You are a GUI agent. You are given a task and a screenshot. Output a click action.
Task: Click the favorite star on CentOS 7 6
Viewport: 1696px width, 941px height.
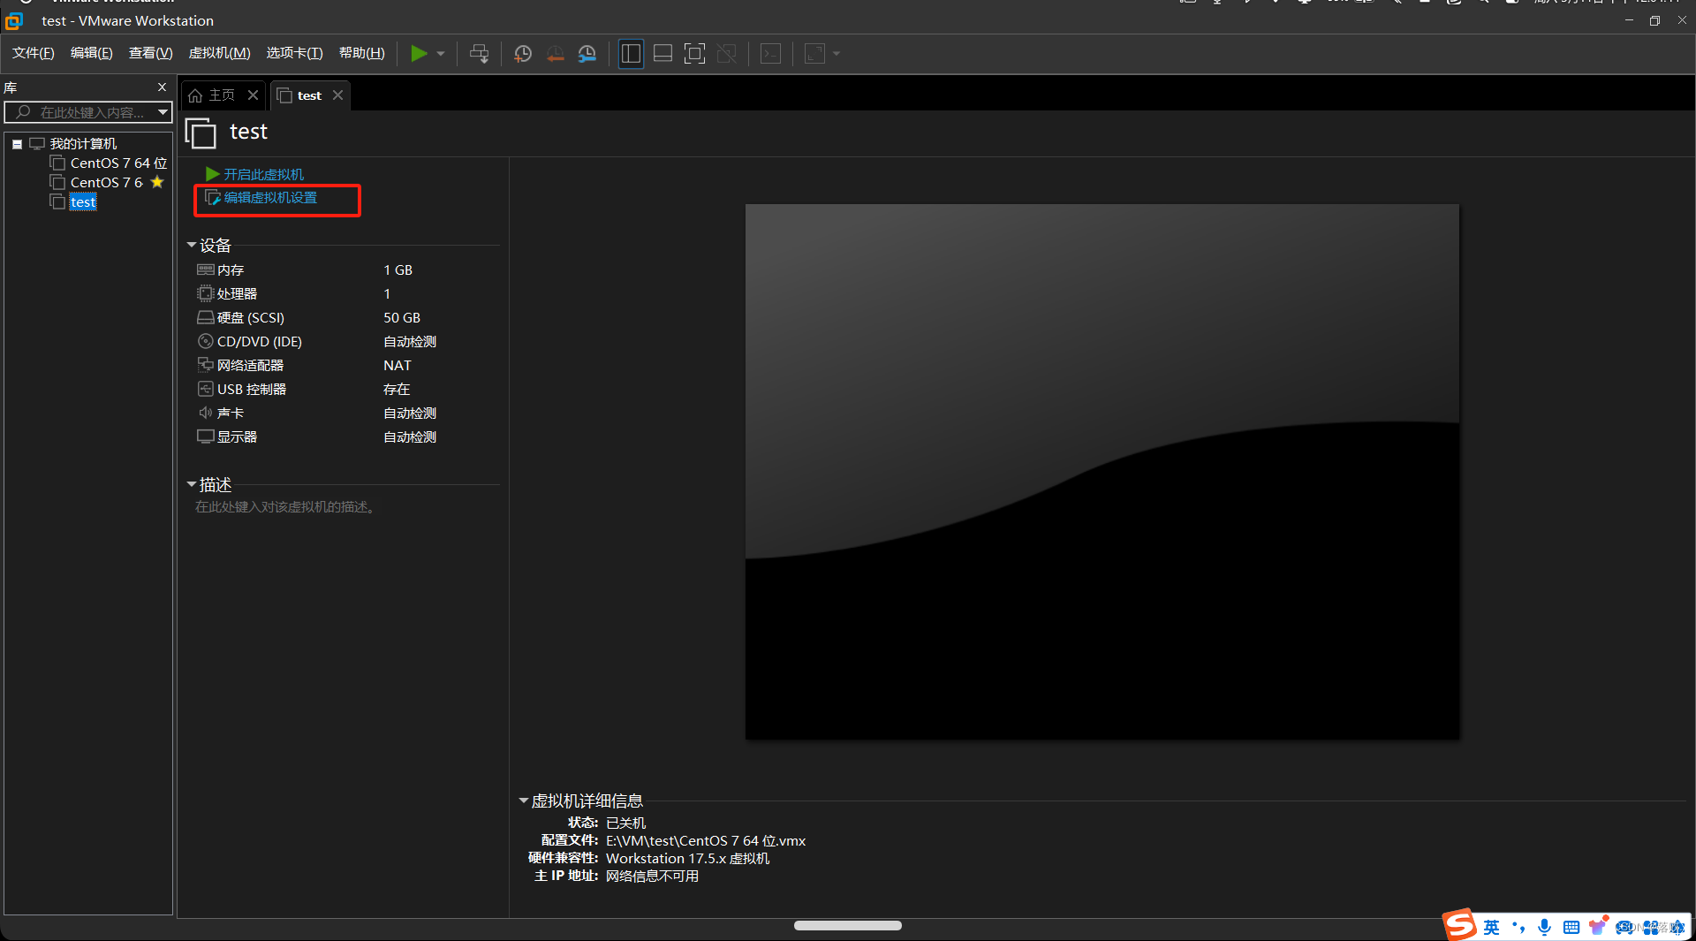pos(157,182)
